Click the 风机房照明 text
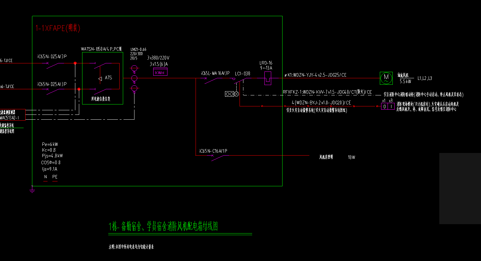 [x=326, y=157]
